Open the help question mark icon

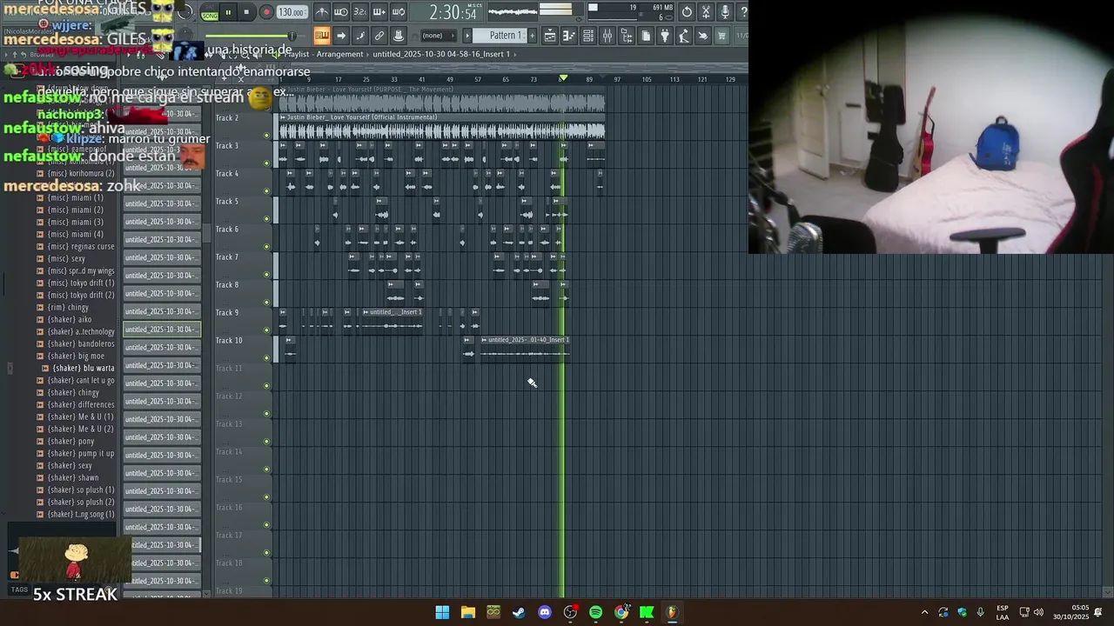[742, 12]
